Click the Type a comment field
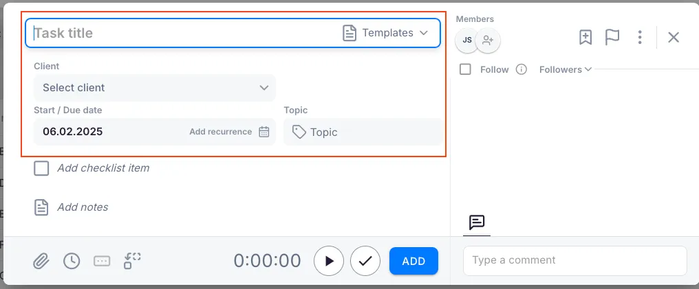 (x=574, y=261)
